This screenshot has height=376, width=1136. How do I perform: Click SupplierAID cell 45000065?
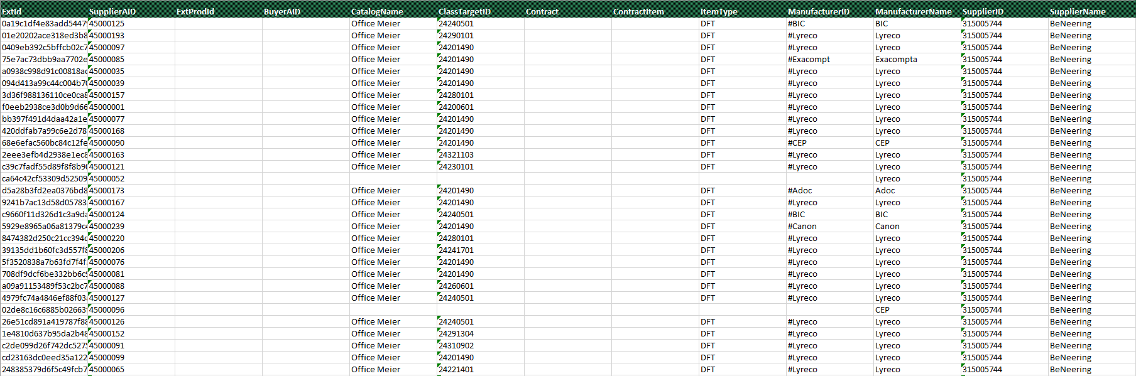(107, 370)
